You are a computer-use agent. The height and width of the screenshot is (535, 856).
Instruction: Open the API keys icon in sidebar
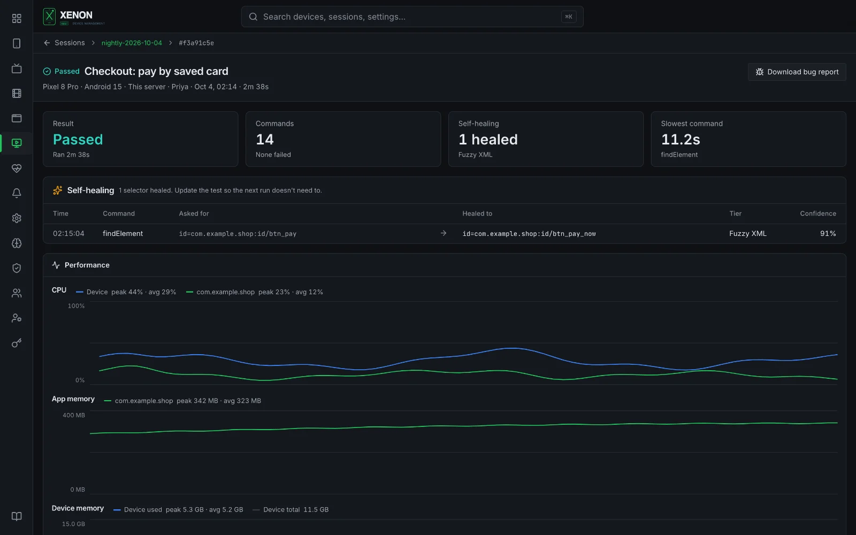click(17, 343)
